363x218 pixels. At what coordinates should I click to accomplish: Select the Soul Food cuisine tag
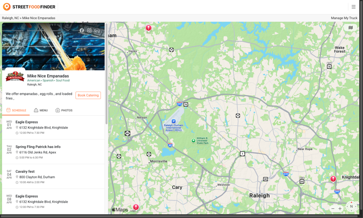point(62,80)
